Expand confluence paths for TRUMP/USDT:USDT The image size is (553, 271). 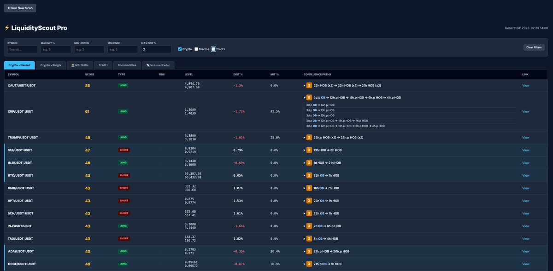point(304,137)
